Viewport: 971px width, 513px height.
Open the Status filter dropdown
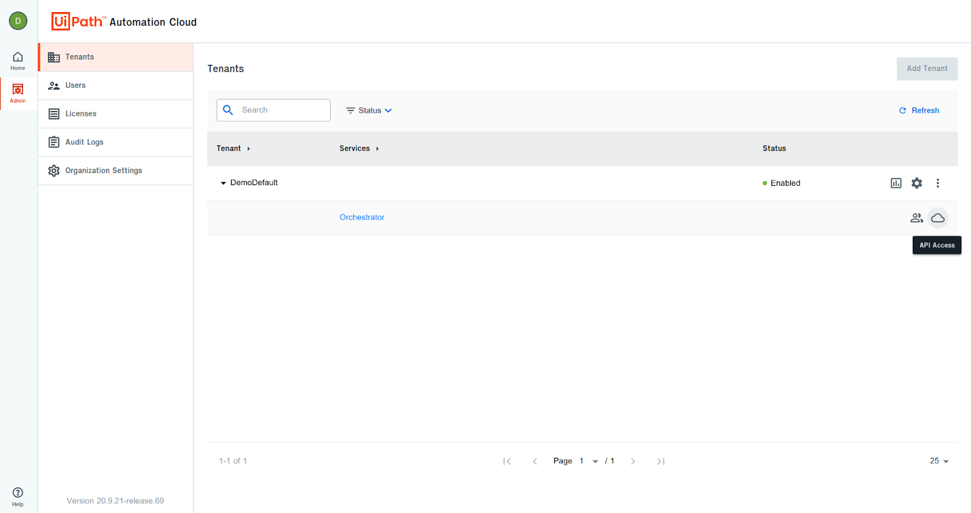(x=369, y=110)
